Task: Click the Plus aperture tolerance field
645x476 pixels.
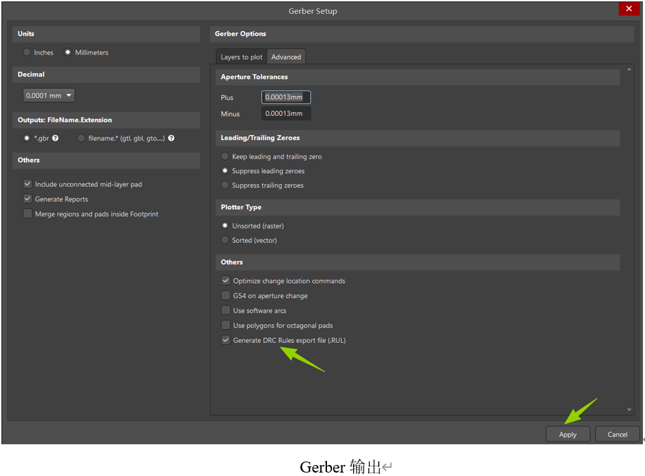Action: click(x=286, y=97)
